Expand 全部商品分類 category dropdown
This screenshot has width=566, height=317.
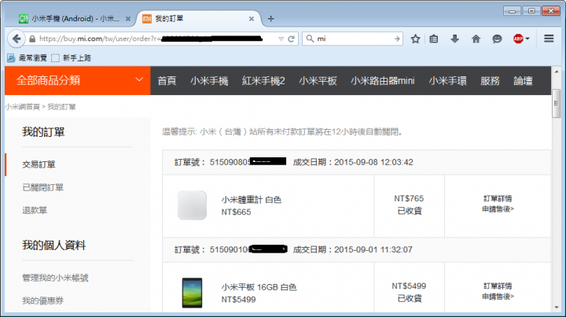click(77, 80)
